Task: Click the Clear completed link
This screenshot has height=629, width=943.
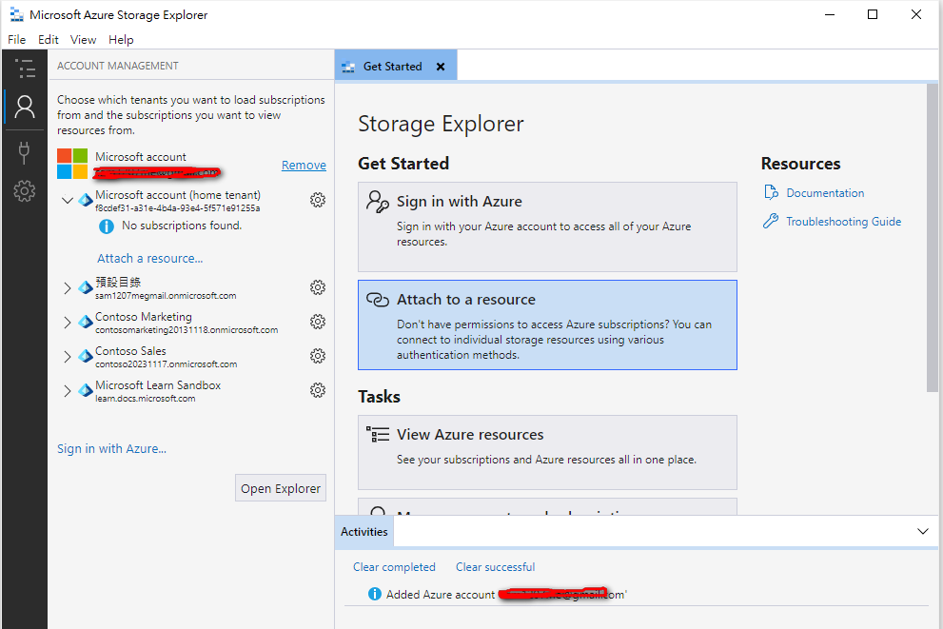Action: (x=394, y=567)
